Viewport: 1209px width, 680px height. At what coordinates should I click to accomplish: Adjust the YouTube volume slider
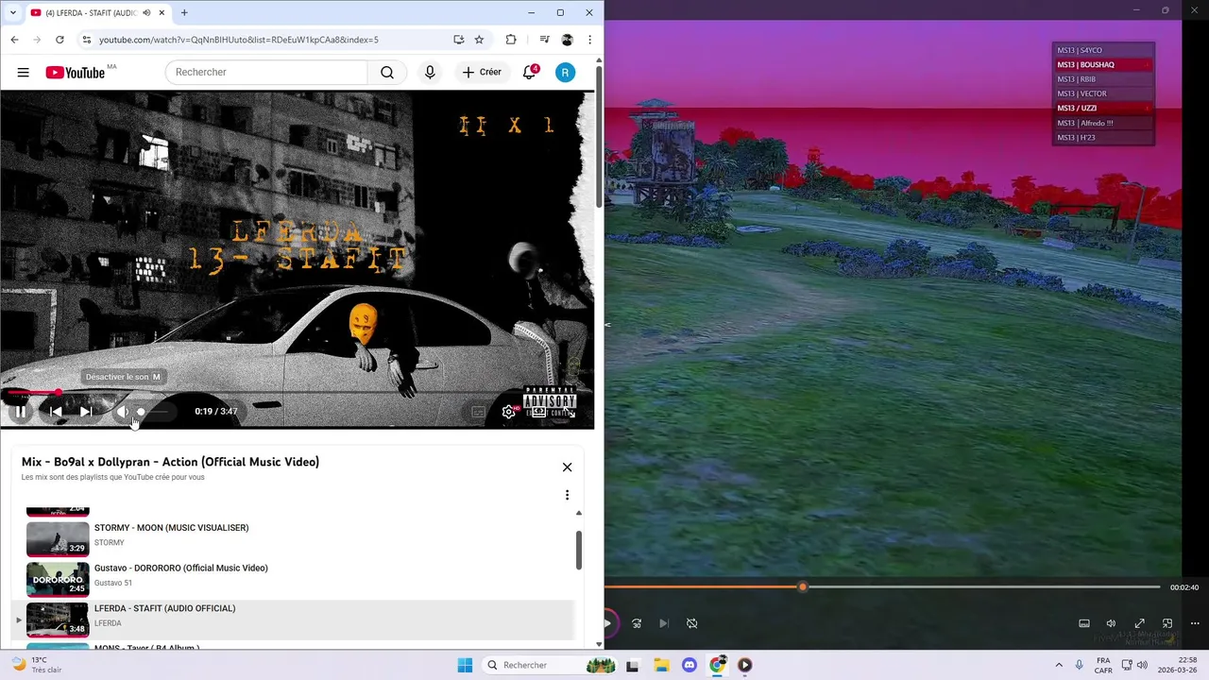pyautogui.click(x=151, y=412)
